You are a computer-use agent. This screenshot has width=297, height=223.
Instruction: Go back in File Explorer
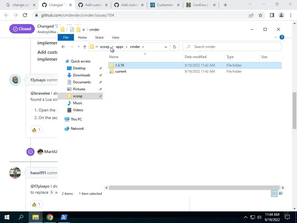coord(63,47)
